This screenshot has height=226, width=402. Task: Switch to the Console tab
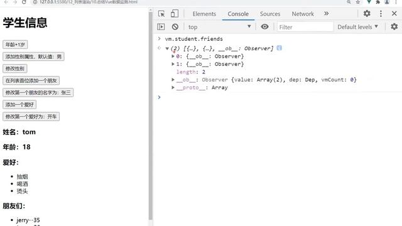(238, 14)
